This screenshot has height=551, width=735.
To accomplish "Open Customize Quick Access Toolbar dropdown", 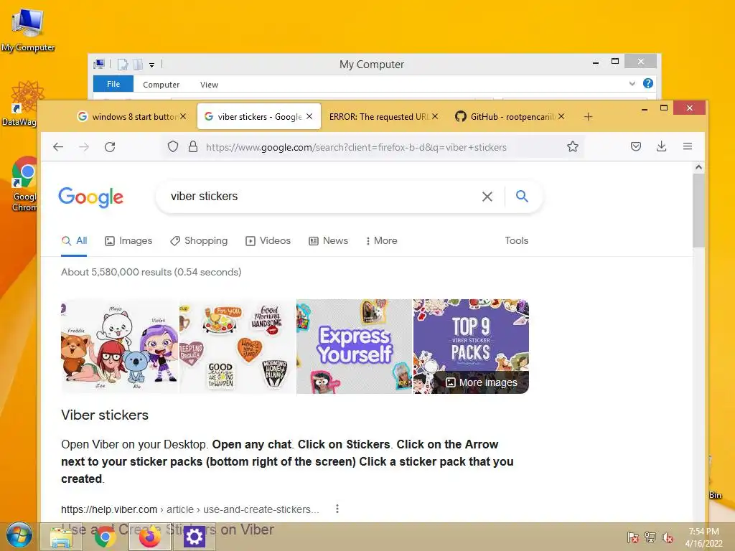I will [x=152, y=65].
